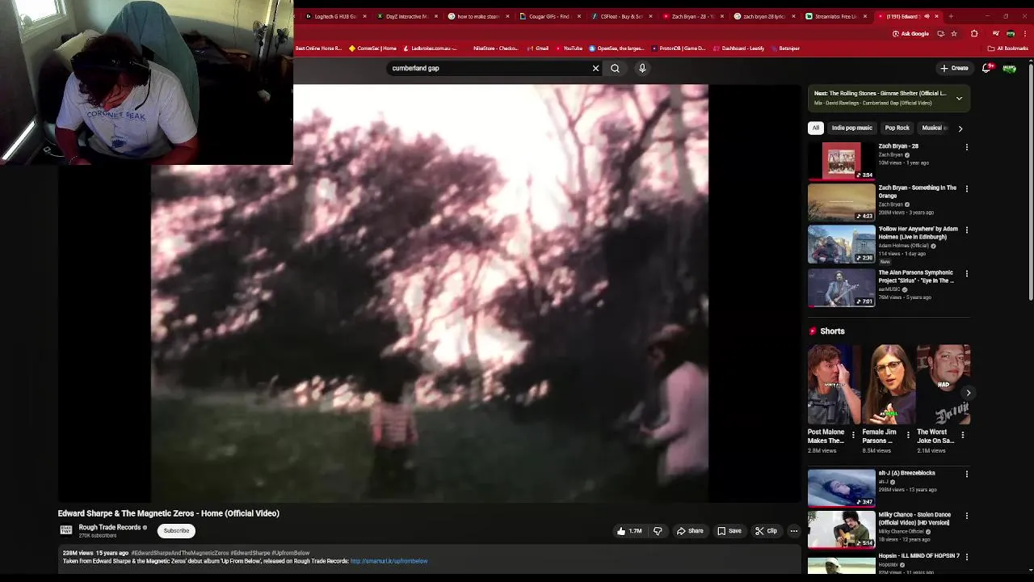Screen dimensions: 1034x582
Task: Switch to the Streamlabs tab
Action: pos(834,16)
